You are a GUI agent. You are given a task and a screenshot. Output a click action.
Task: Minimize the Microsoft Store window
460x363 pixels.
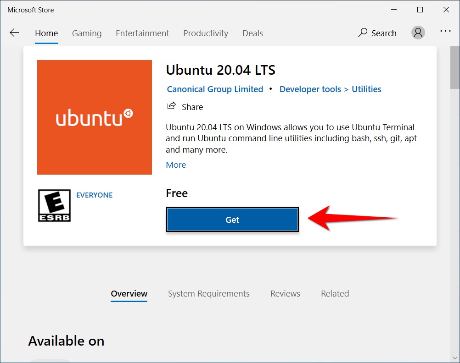[x=394, y=10]
